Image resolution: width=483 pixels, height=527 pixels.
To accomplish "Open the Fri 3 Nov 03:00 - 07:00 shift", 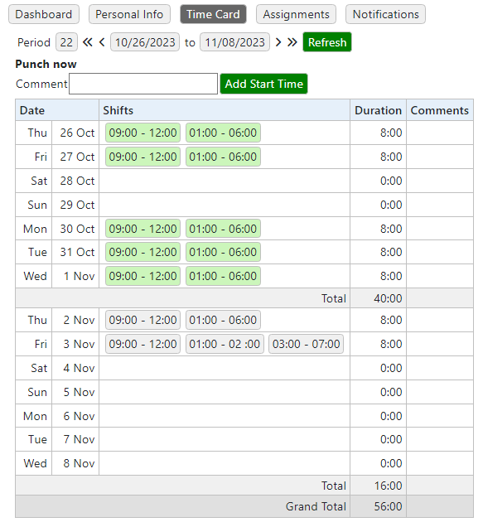I will 306,344.
